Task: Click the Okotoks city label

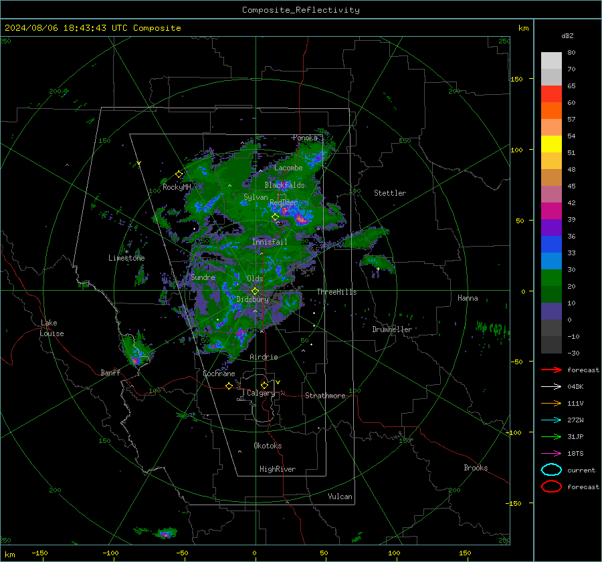Action: [x=268, y=446]
